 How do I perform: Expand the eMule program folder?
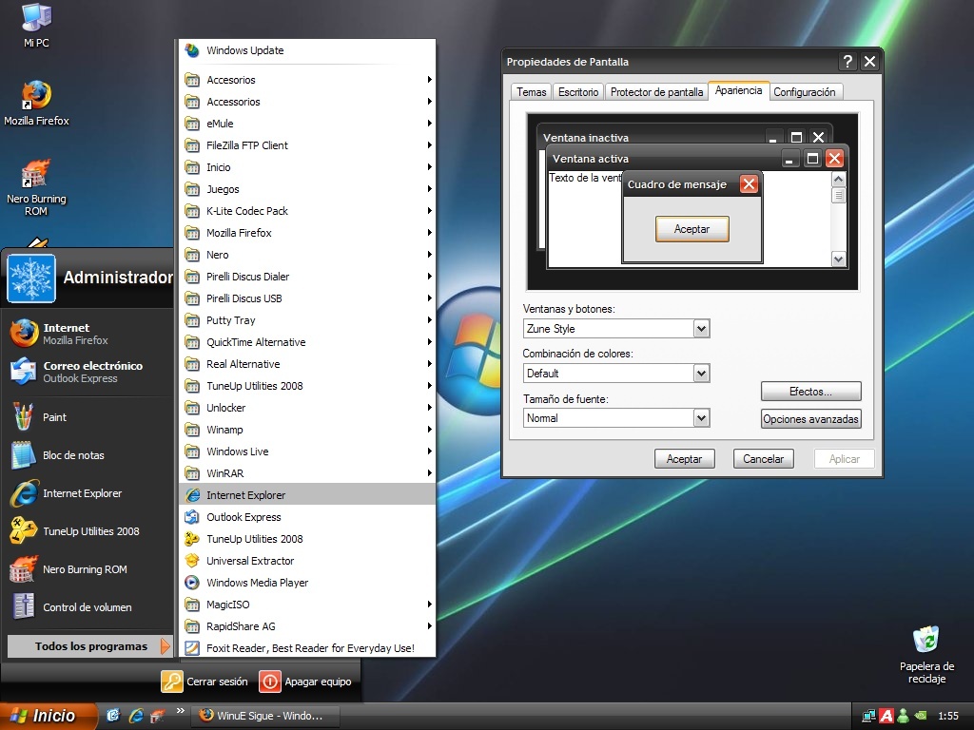coord(307,124)
